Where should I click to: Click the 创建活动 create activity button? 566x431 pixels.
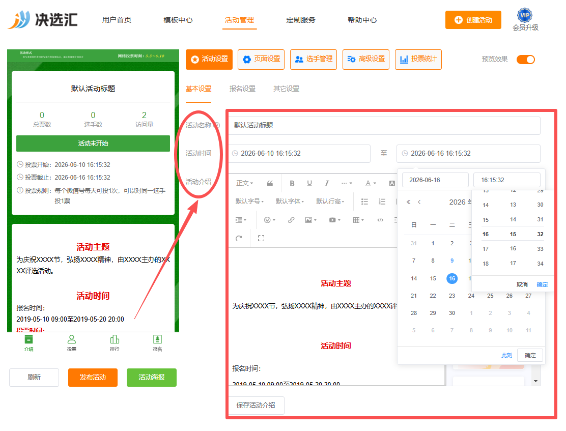[473, 20]
